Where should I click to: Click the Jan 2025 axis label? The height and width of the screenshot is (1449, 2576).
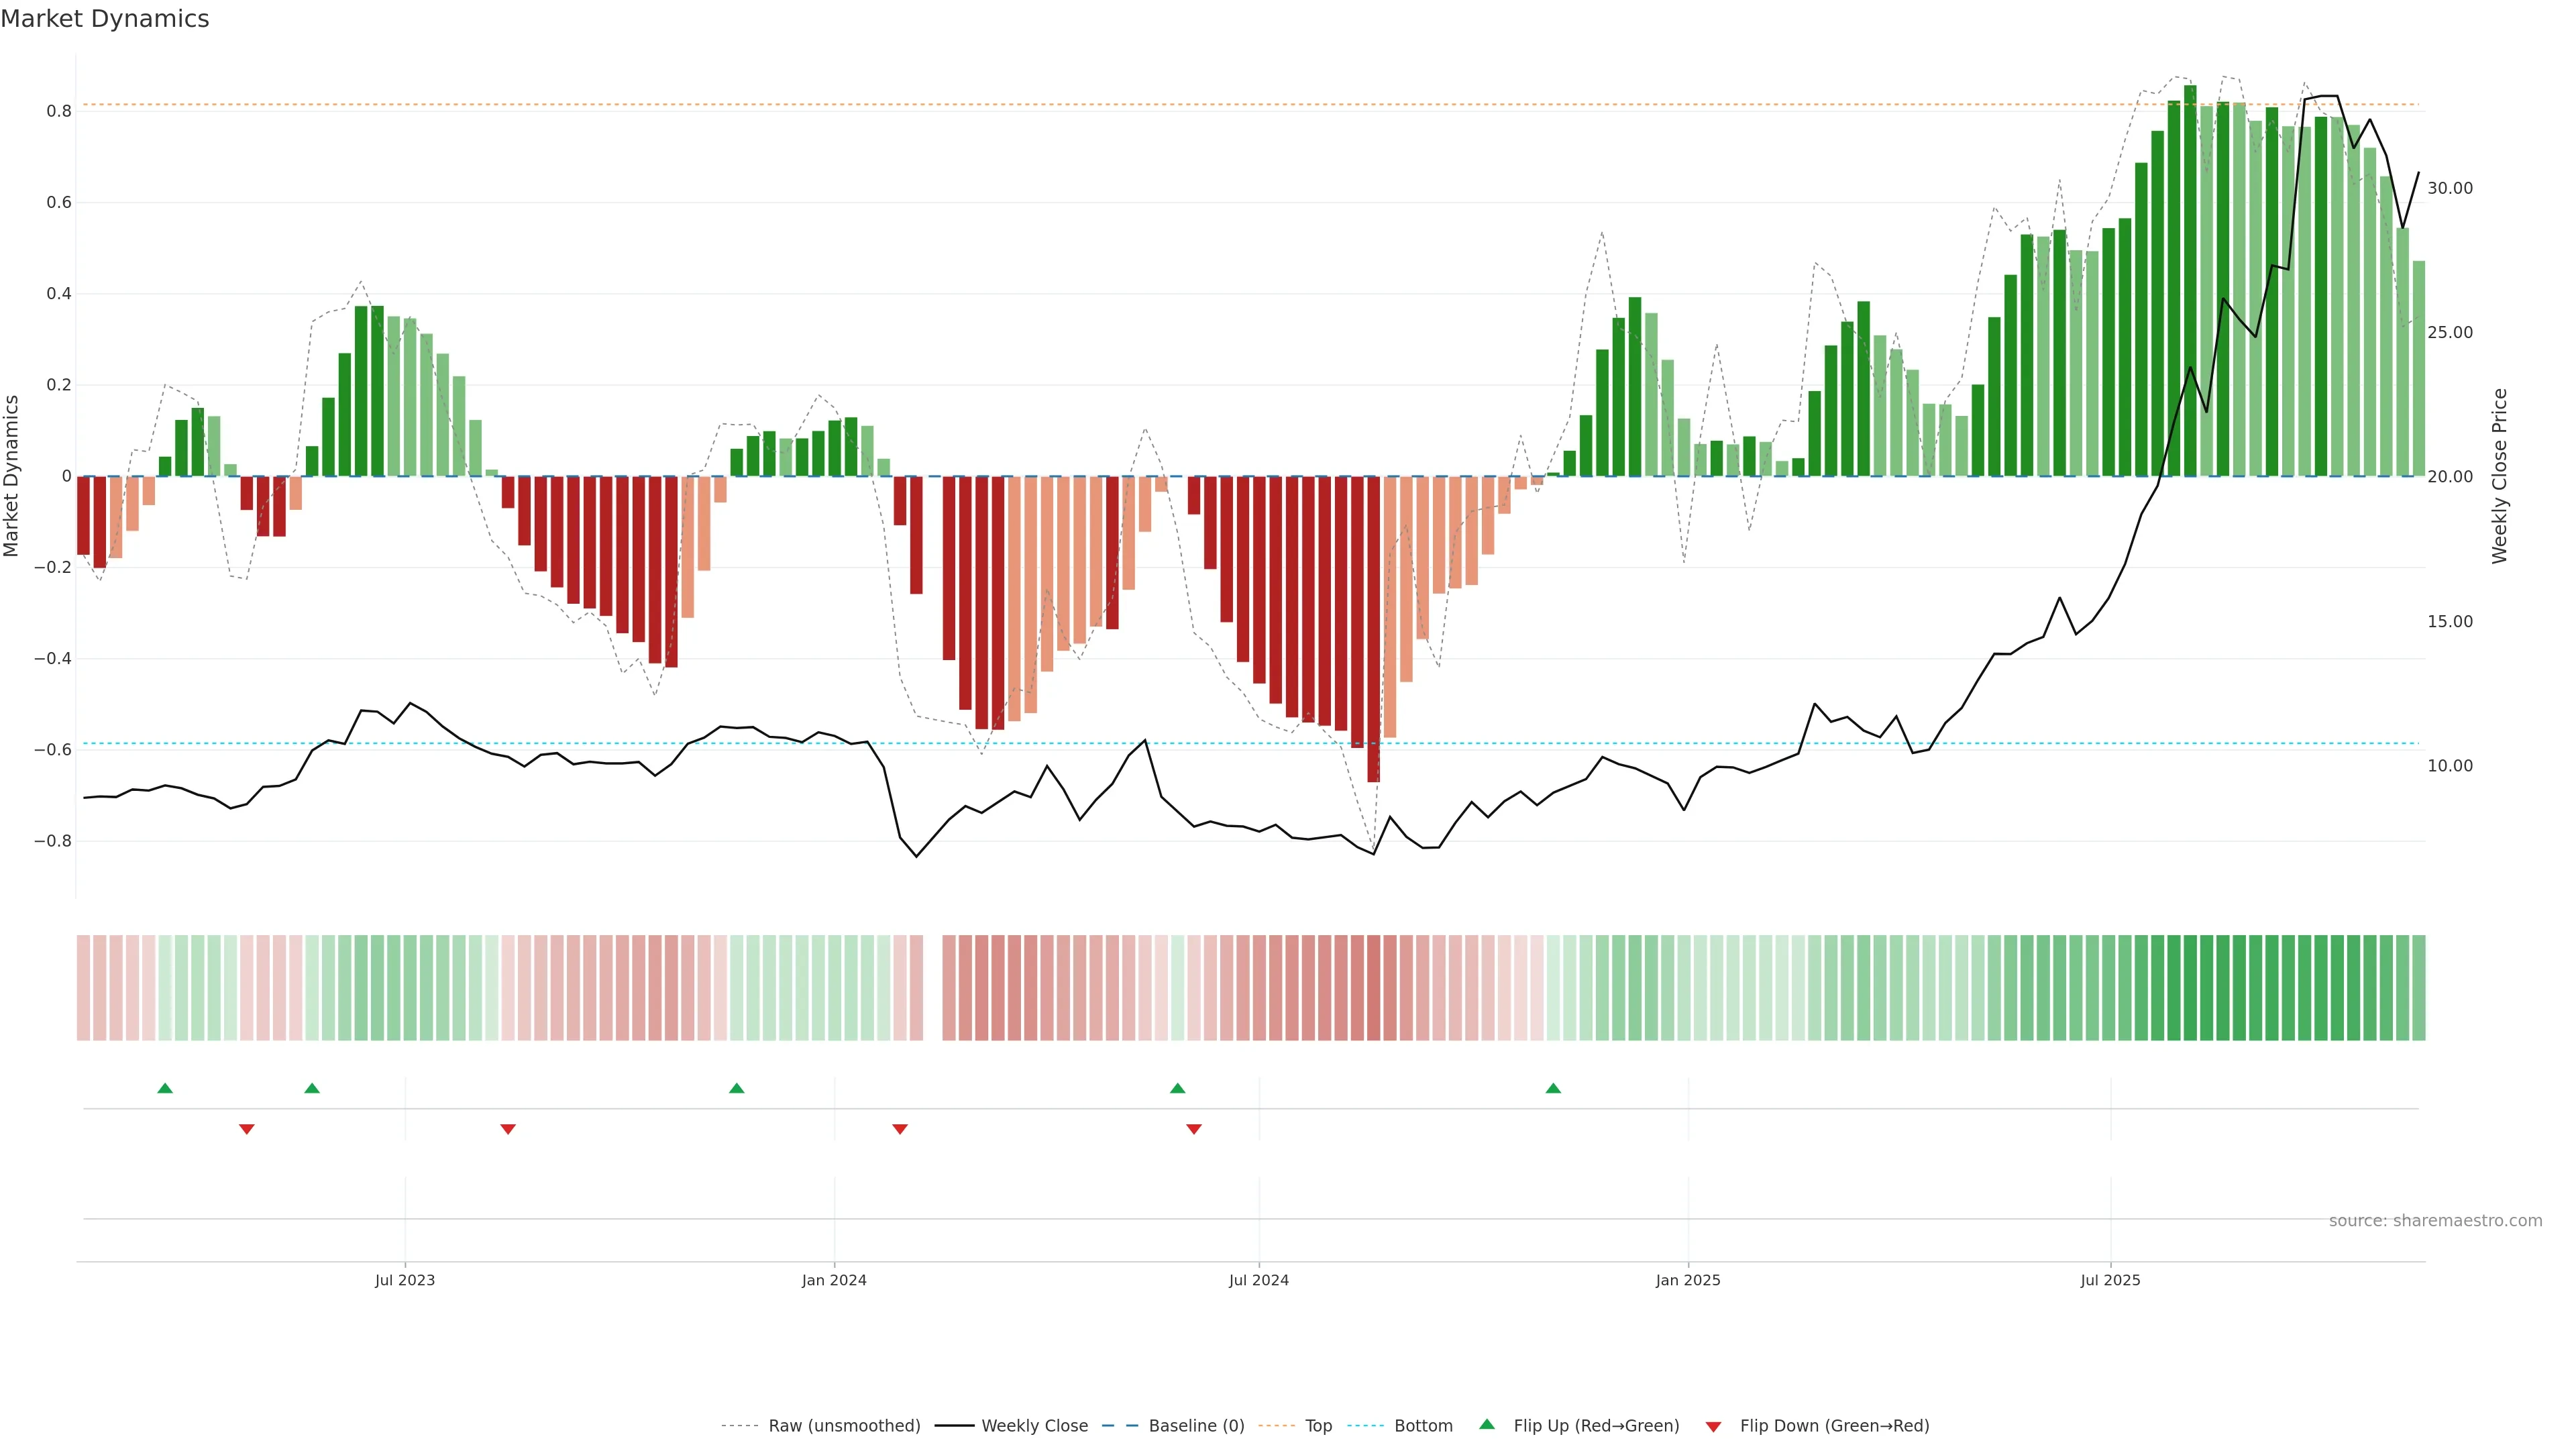1688,1280
